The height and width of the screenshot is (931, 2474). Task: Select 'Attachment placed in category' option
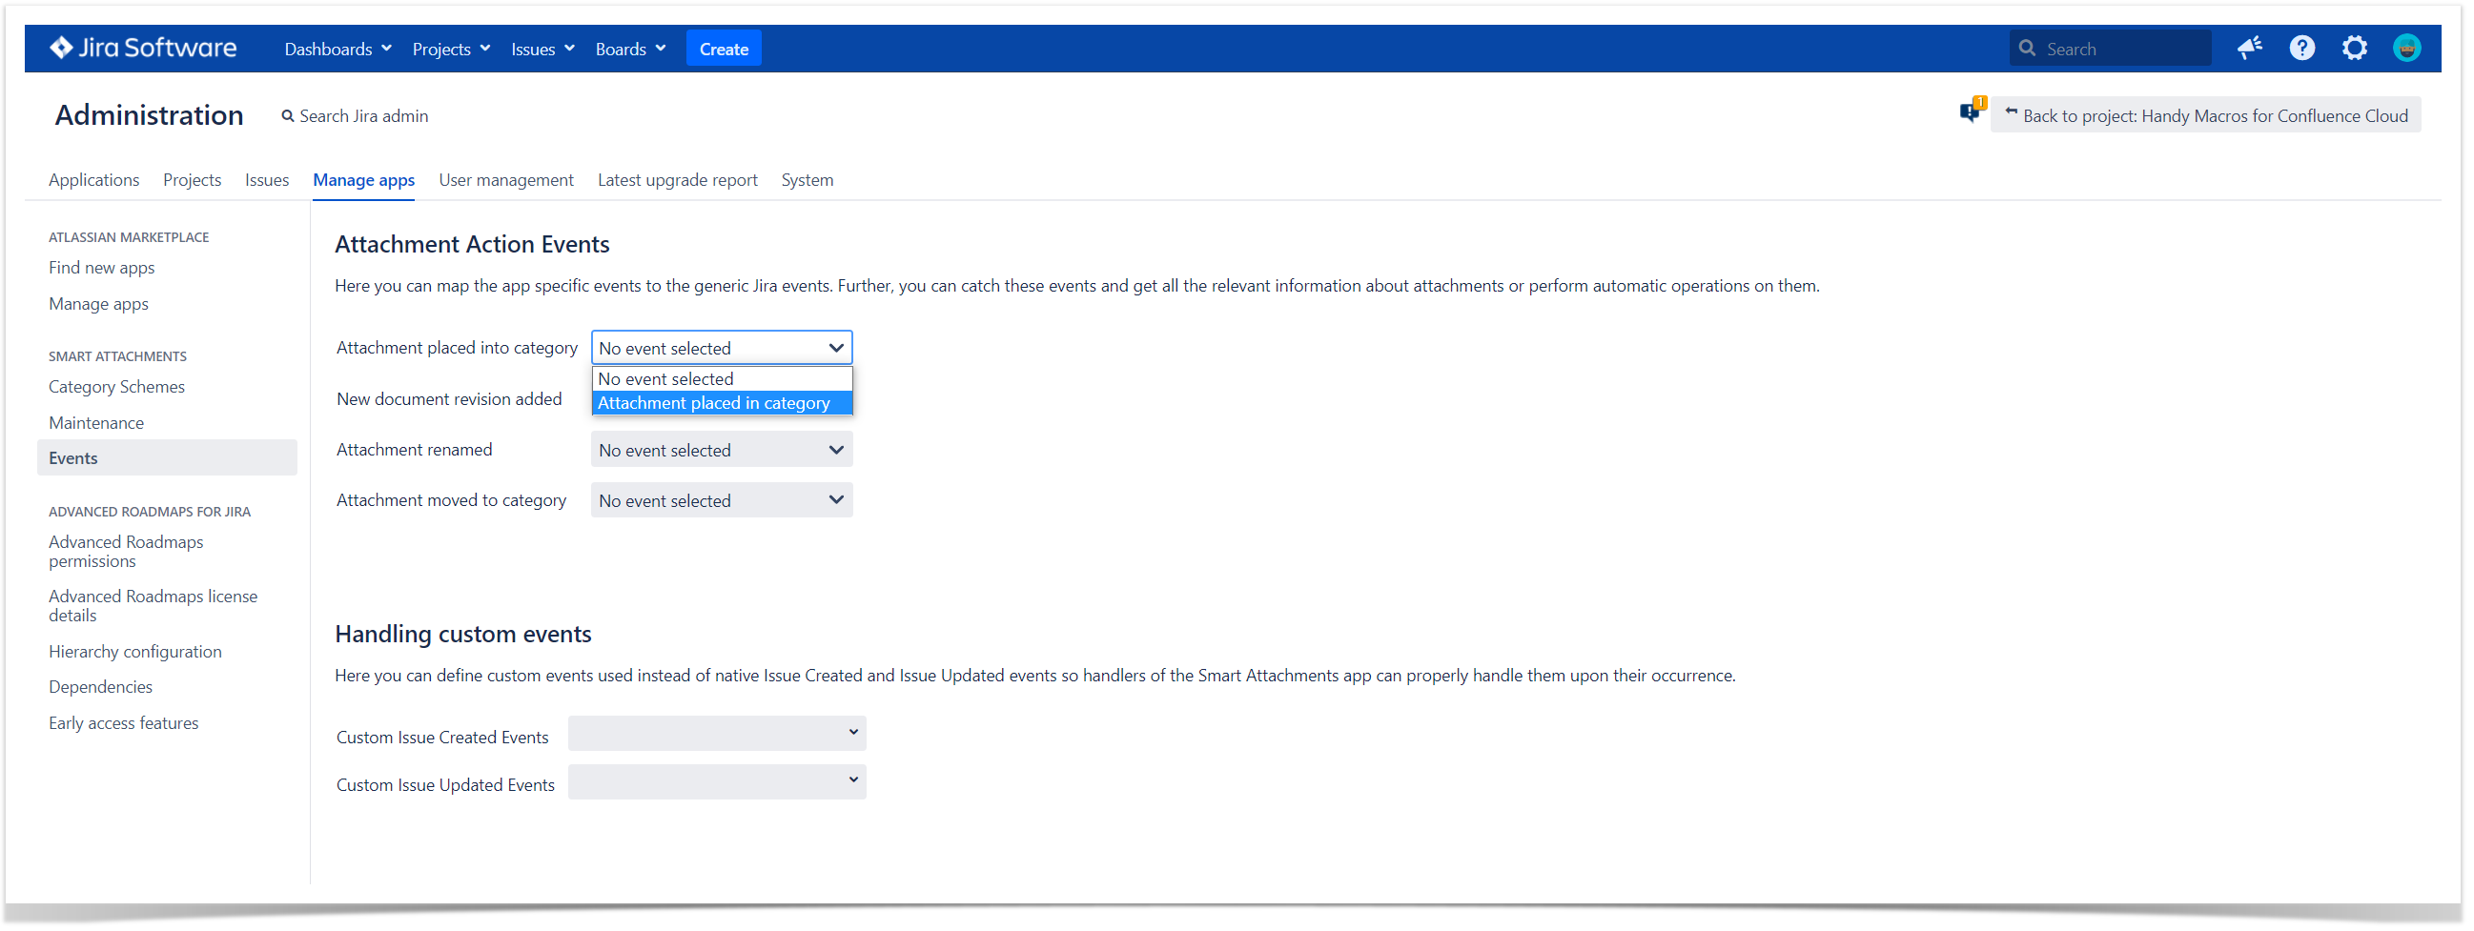722,404
